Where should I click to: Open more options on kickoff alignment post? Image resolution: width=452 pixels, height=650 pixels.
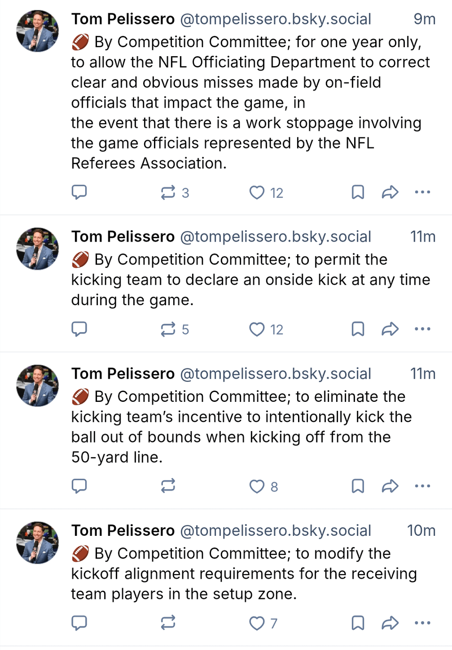click(422, 623)
